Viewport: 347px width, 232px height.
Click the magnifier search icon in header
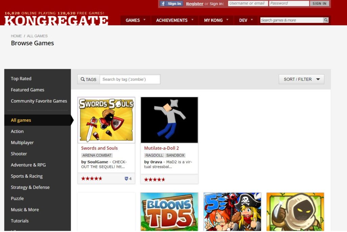[x=326, y=20]
